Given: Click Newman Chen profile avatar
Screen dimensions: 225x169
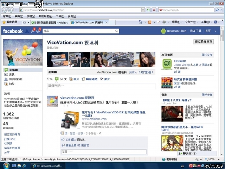Looking at the screenshot, I should [163, 31].
